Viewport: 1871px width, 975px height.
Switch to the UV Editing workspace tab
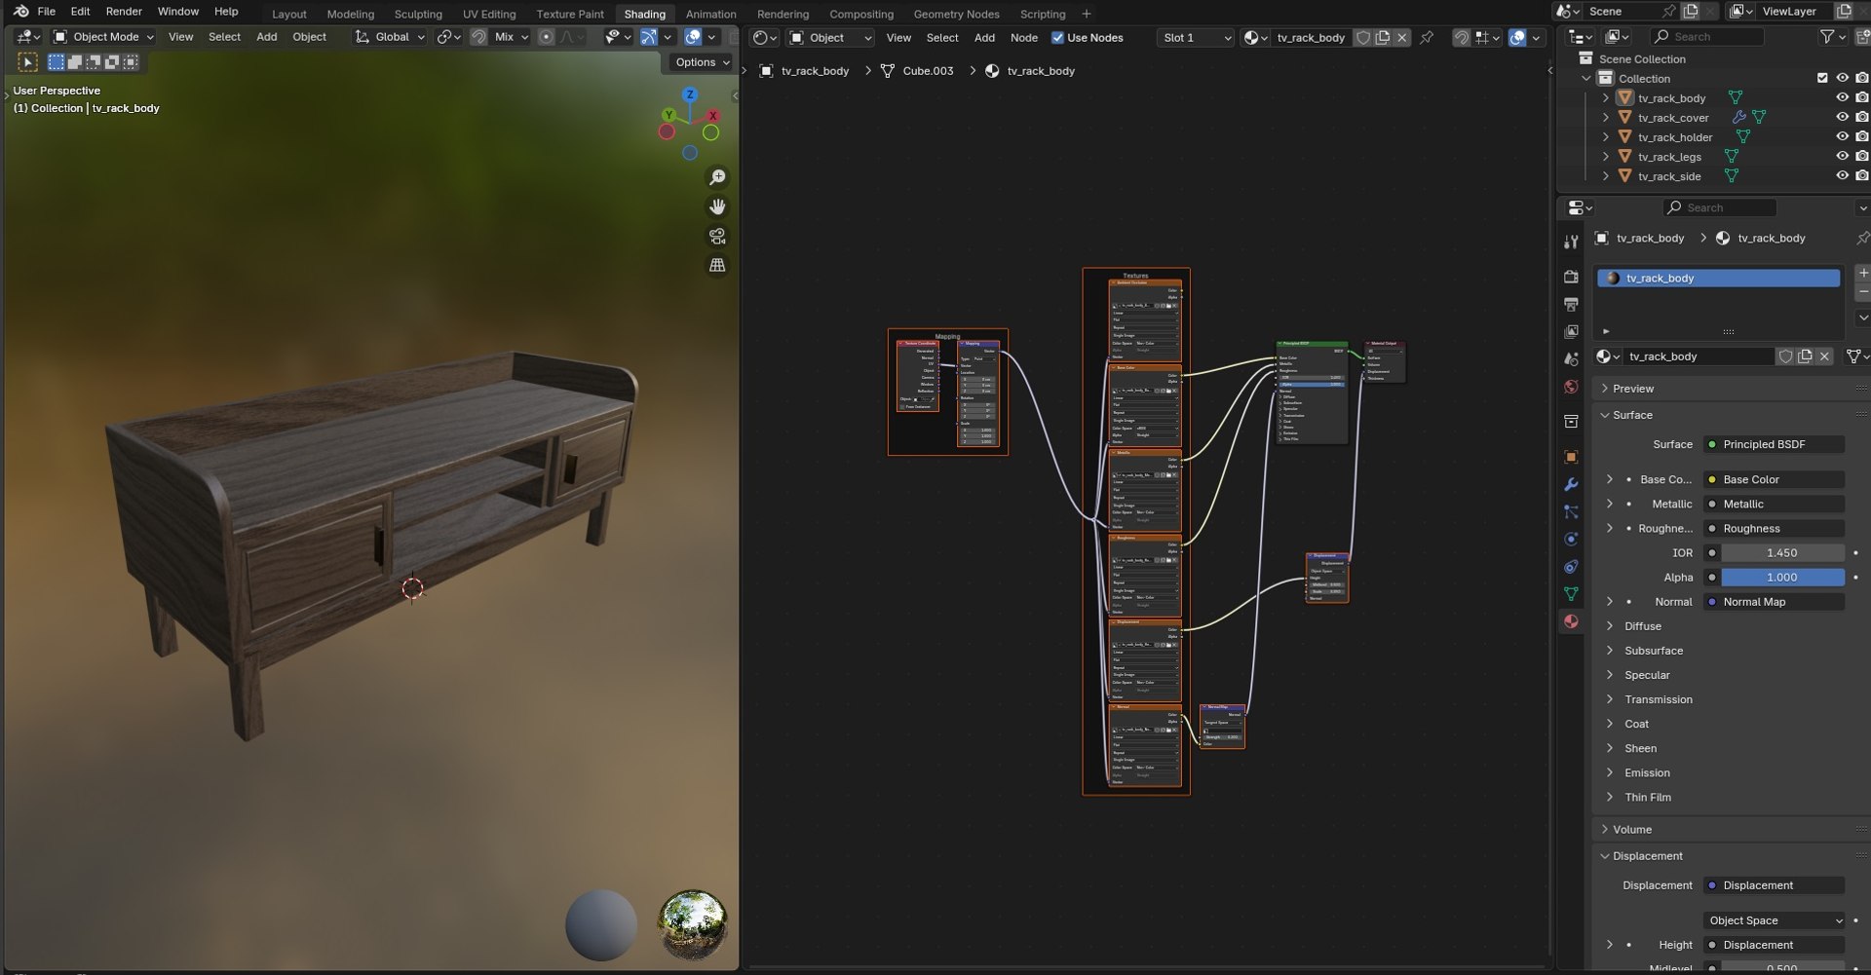[489, 14]
